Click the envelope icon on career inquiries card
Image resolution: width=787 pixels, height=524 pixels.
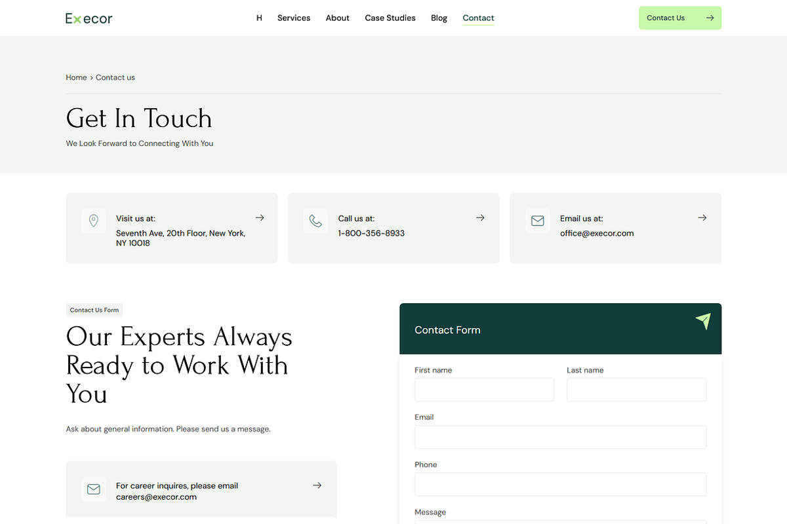click(x=94, y=489)
